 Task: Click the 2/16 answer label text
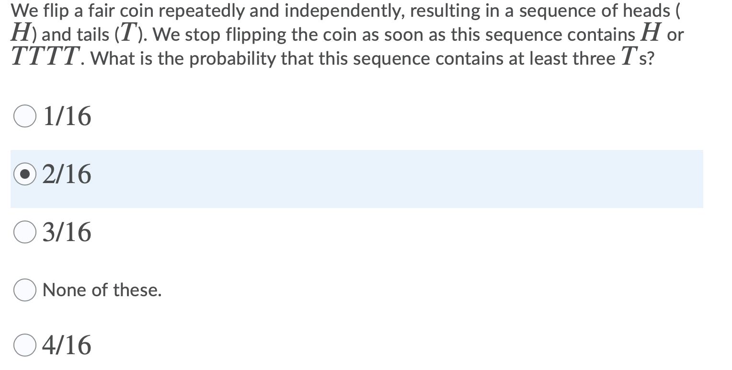[x=66, y=174]
